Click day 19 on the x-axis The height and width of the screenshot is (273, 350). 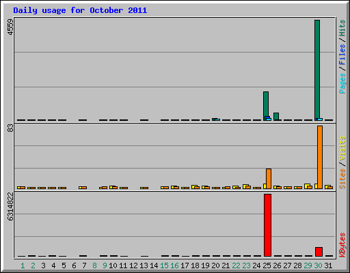tap(205, 265)
